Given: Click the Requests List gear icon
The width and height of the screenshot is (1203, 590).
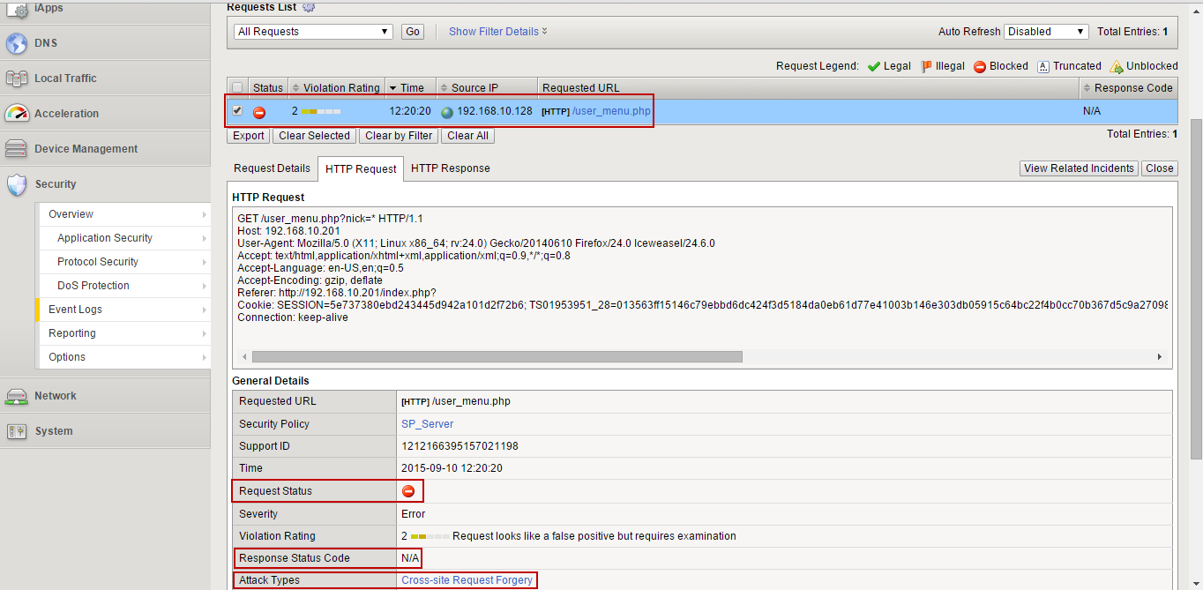Looking at the screenshot, I should click(309, 7).
